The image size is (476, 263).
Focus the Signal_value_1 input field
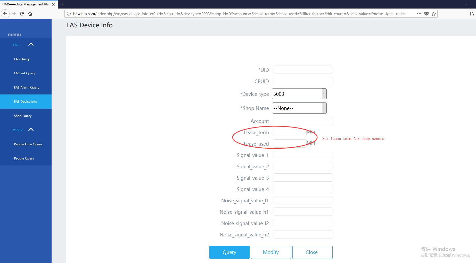coord(303,155)
